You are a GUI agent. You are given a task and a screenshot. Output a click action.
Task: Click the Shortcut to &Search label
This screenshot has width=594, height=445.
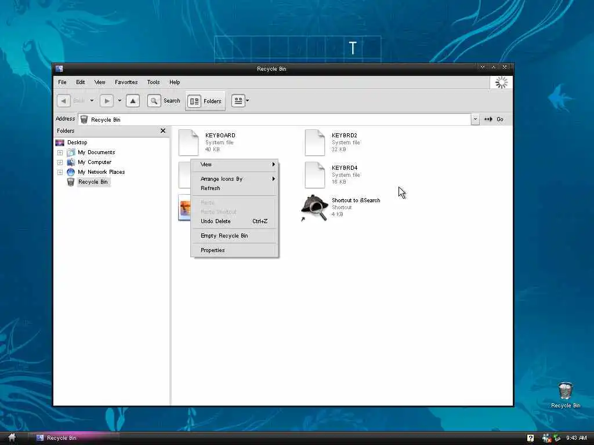[x=356, y=200]
